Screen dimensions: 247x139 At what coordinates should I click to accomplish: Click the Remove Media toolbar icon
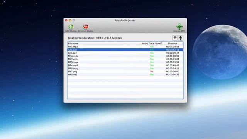click(x=86, y=27)
